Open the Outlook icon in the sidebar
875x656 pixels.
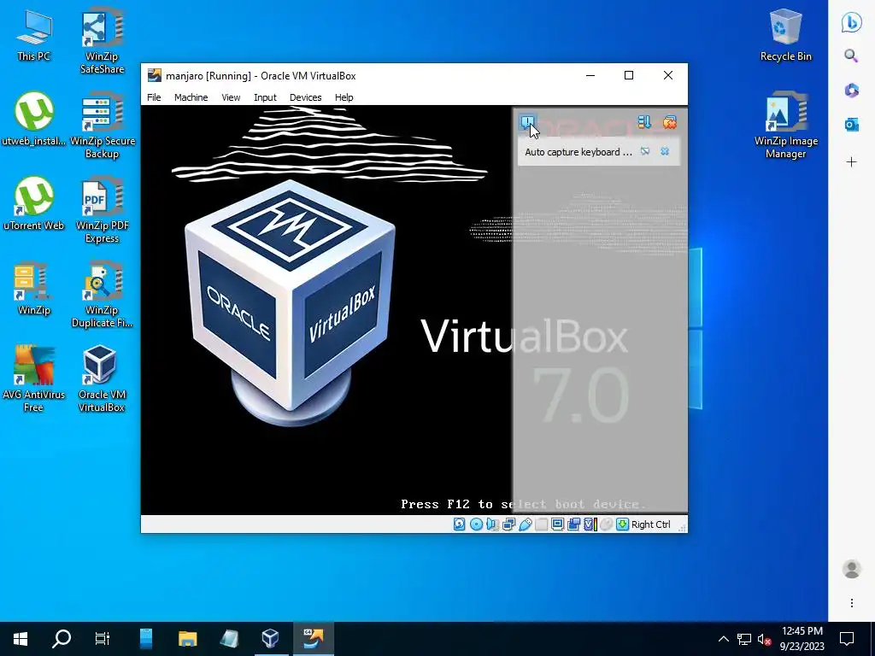point(852,125)
